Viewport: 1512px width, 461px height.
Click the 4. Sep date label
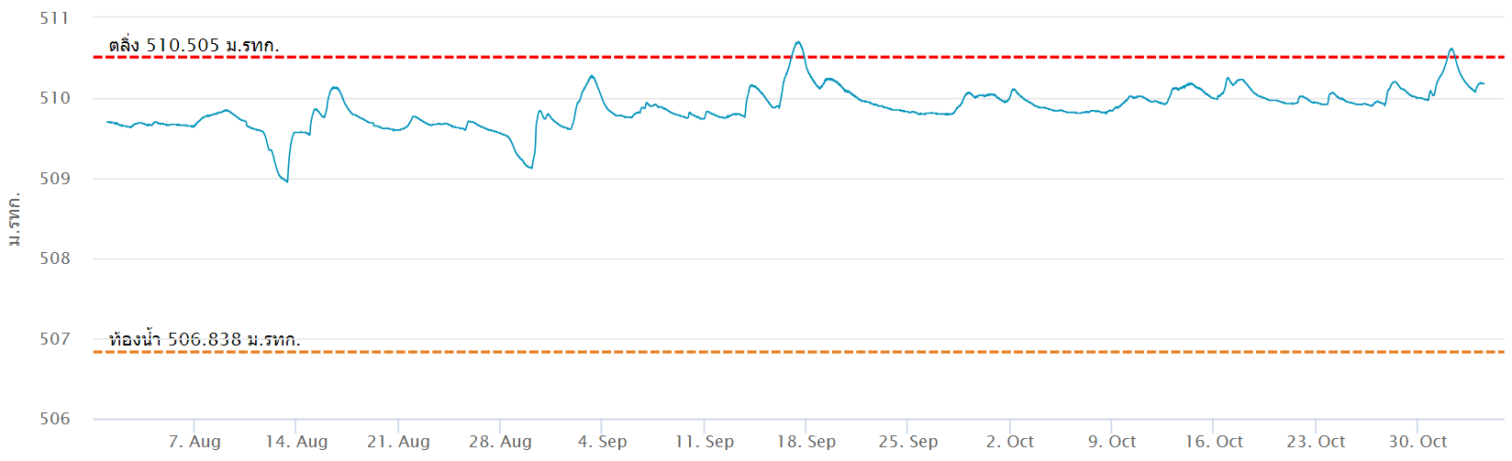[602, 442]
